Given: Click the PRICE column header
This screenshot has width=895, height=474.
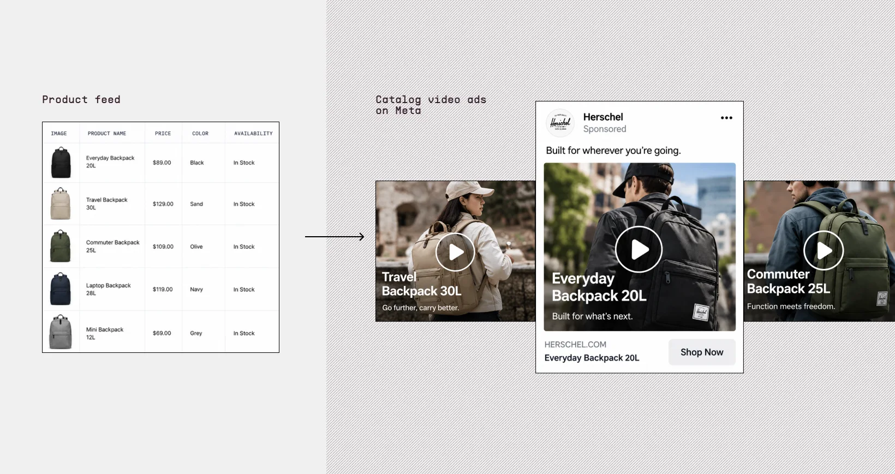Looking at the screenshot, I should [x=163, y=134].
